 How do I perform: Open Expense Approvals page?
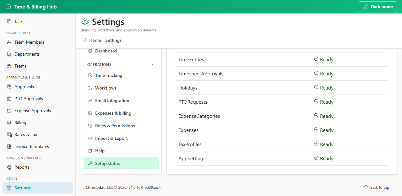pos(38,111)
